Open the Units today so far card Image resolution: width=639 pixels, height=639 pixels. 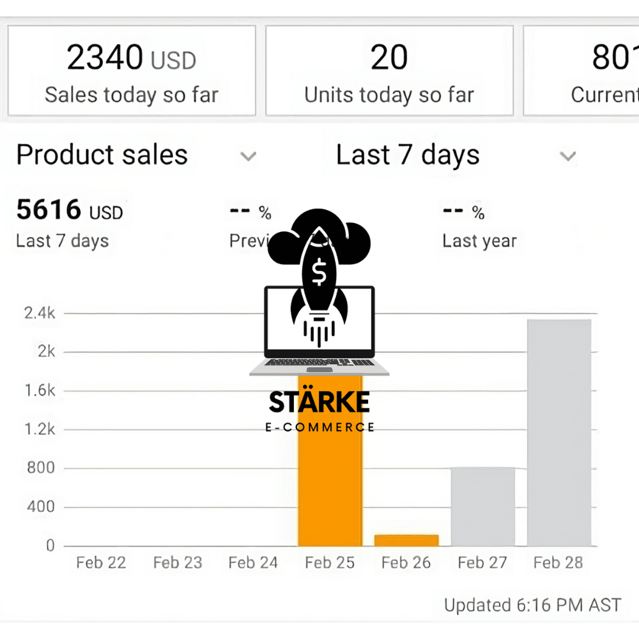pos(389,70)
